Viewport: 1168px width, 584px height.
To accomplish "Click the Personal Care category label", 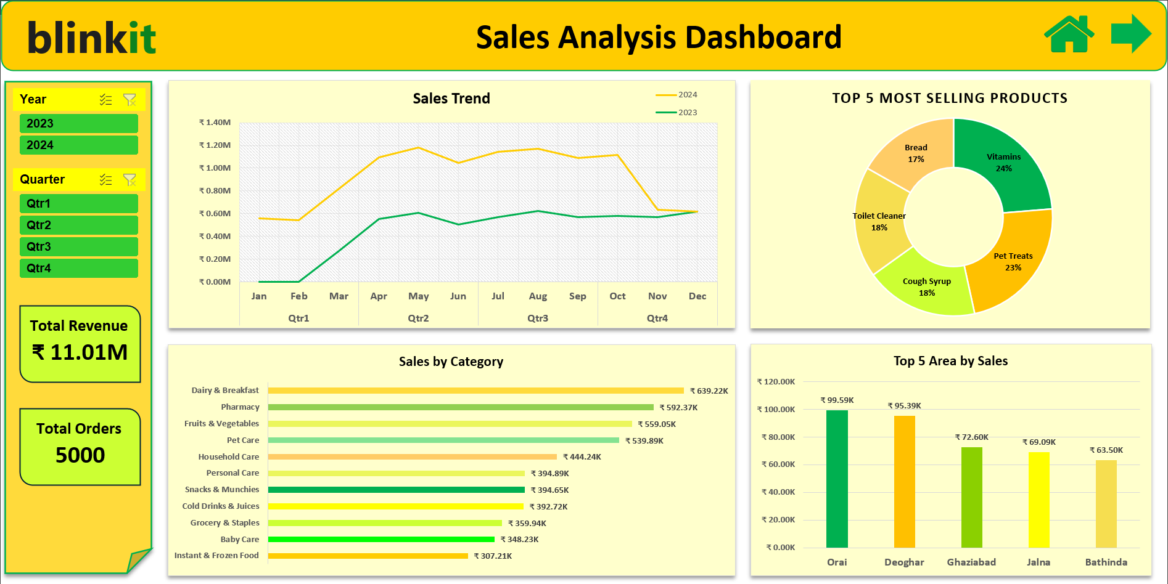I will 232,473.
